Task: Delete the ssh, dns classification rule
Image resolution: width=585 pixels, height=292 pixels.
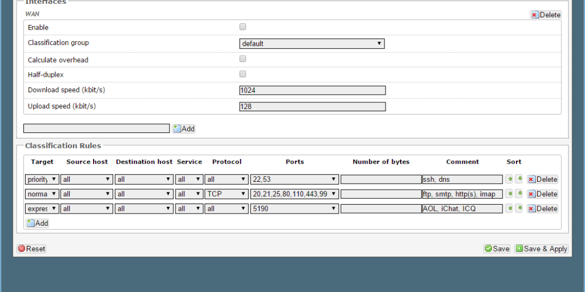Action: point(542,179)
